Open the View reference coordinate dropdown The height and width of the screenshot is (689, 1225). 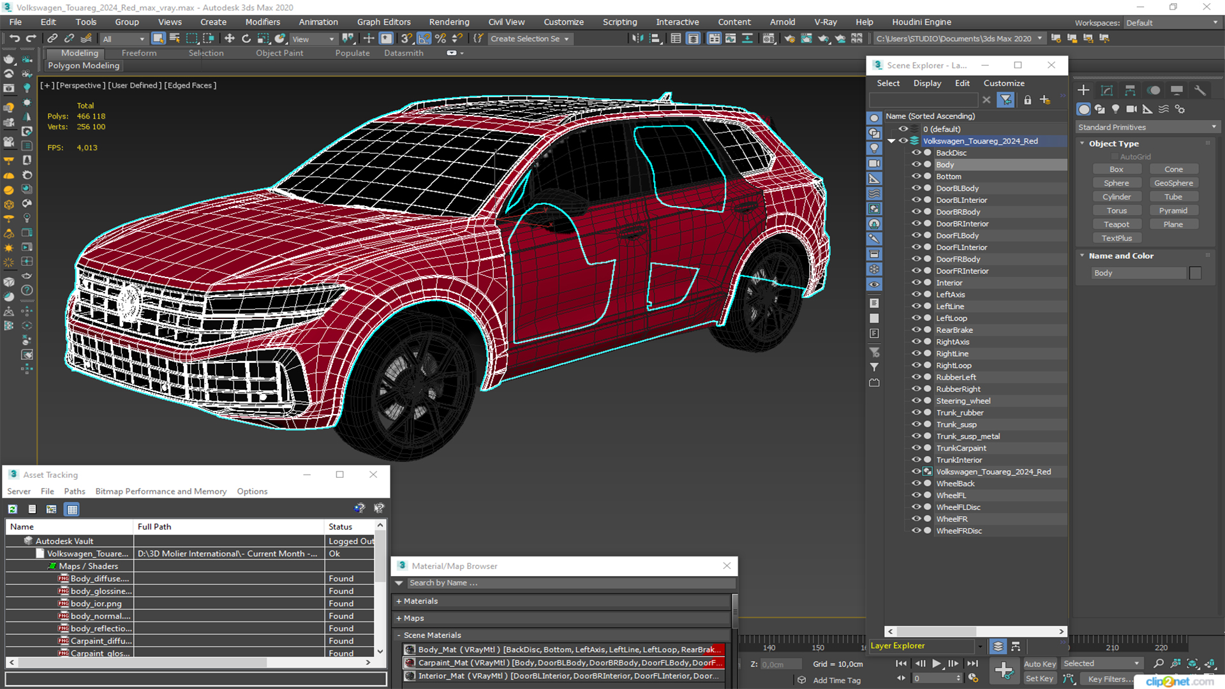tap(313, 39)
